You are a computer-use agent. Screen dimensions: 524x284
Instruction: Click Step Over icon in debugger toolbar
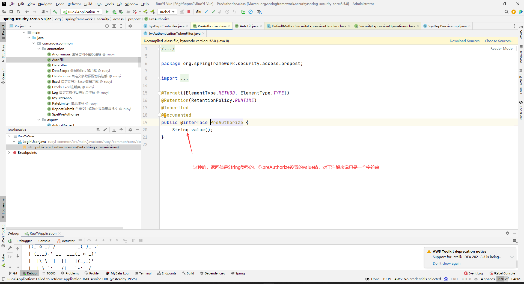(89, 241)
